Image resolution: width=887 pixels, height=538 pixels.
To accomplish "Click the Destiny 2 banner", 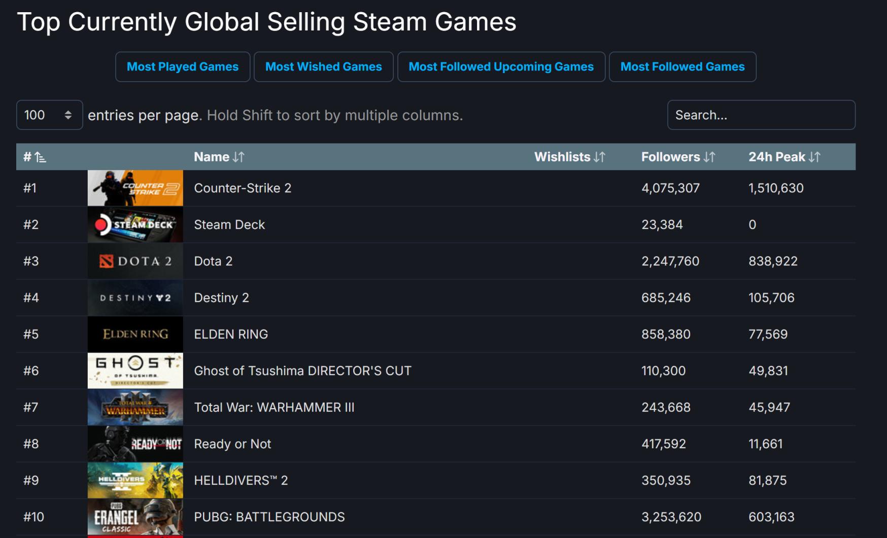I will (x=135, y=297).
